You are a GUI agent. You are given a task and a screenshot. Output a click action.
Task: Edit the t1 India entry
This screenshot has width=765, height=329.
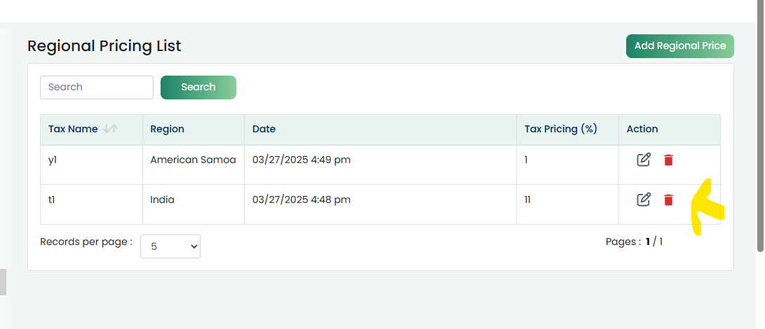(644, 199)
